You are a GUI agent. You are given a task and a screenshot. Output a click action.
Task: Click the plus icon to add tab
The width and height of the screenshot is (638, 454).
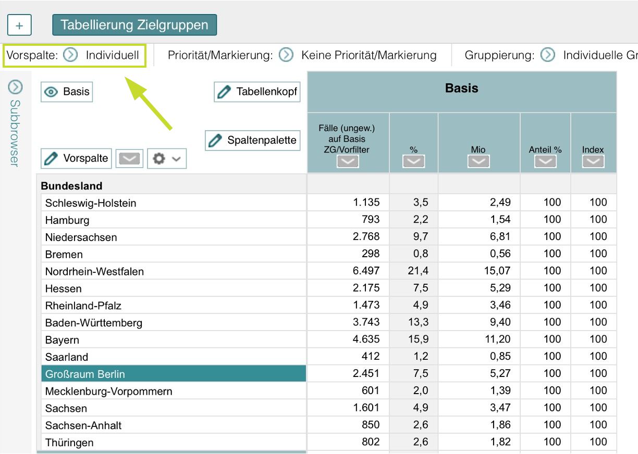pos(19,25)
